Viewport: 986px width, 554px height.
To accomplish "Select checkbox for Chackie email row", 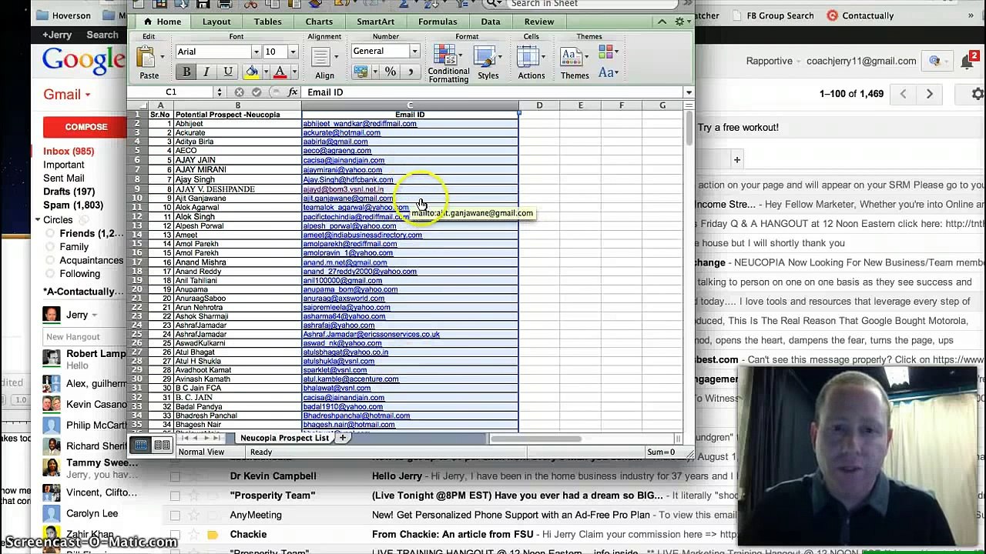I will 175,535.
